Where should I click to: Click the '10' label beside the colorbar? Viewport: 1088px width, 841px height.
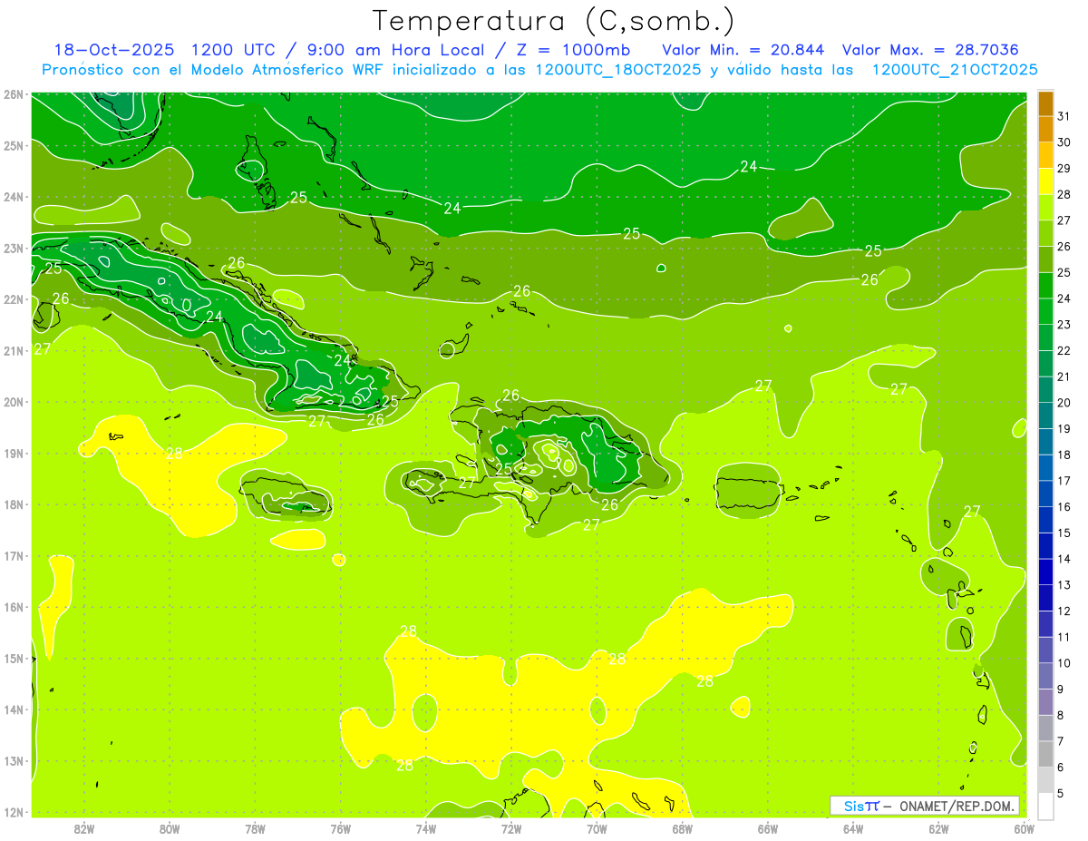pyautogui.click(x=1064, y=663)
